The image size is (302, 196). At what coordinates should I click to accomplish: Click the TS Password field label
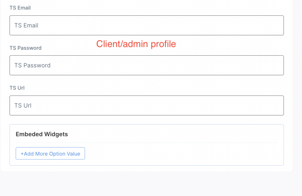[x=26, y=48]
